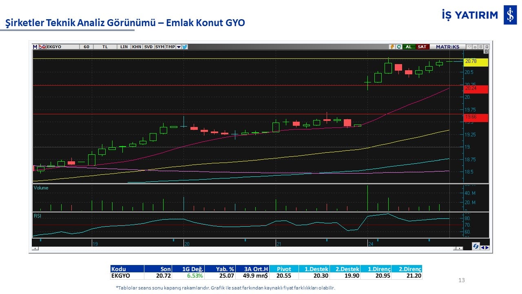The width and height of the screenshot is (522, 294).
Task: Click the SVD toolbar button
Action: (x=148, y=47)
